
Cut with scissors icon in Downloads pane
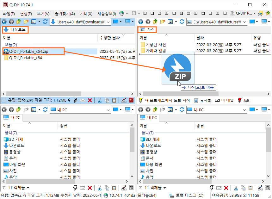point(100,100)
